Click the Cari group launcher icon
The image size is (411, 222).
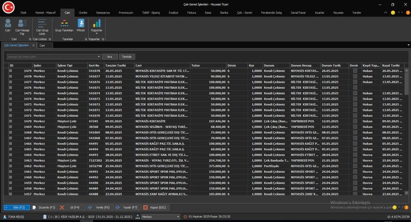tap(30, 39)
